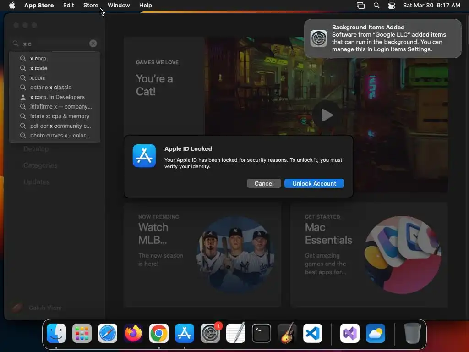Screen dimensions: 469x352
Task: Click Develop in the sidebar
Action: pyautogui.click(x=36, y=149)
